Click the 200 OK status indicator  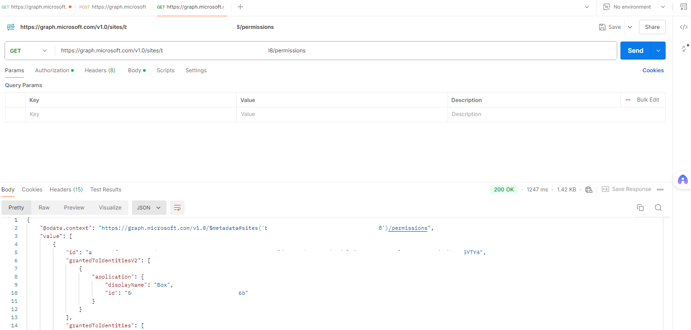[x=504, y=189]
